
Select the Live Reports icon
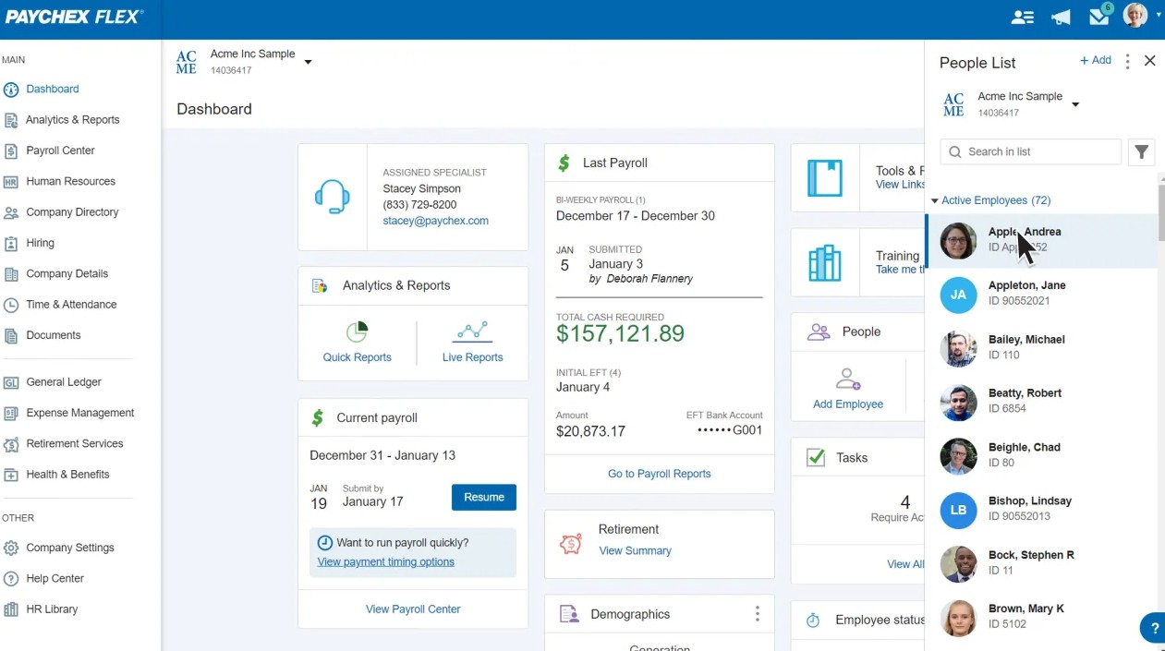(x=472, y=331)
